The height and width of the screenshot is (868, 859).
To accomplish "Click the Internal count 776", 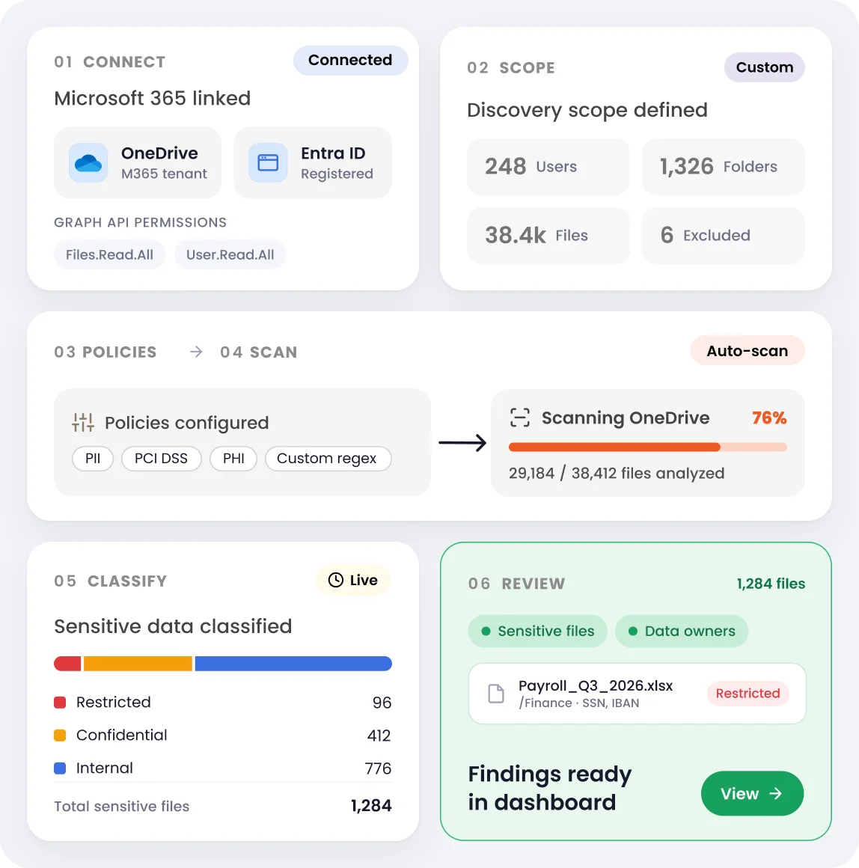I will [378, 768].
